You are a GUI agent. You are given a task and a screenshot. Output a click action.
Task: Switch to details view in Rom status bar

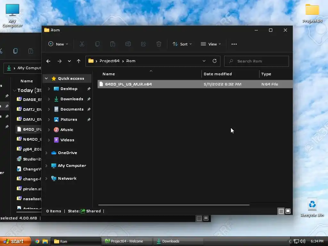281,211
